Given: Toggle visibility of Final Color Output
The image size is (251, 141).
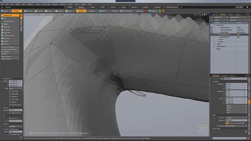Looking at the screenshot, I should click(212, 30).
